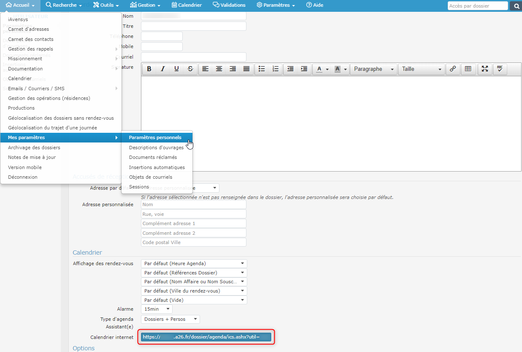Click the Calendrier internet URL field
This screenshot has height=352, width=522.
(207, 337)
